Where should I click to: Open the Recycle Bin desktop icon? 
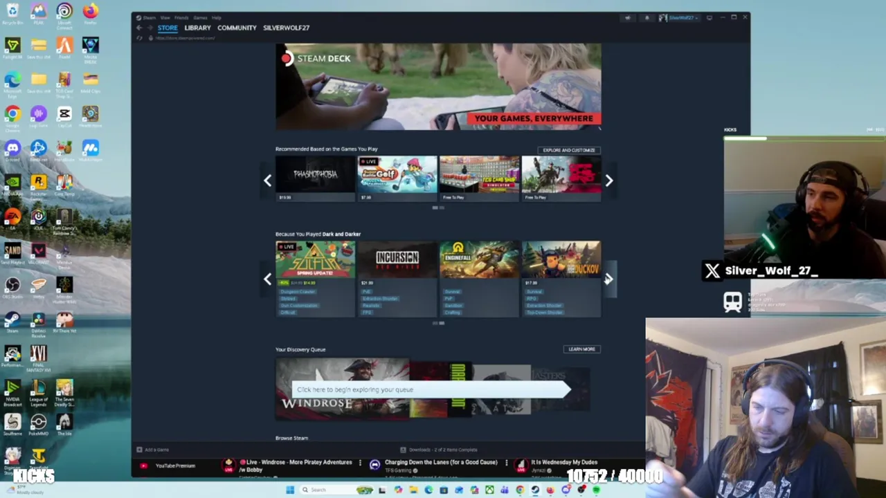[x=12, y=14]
